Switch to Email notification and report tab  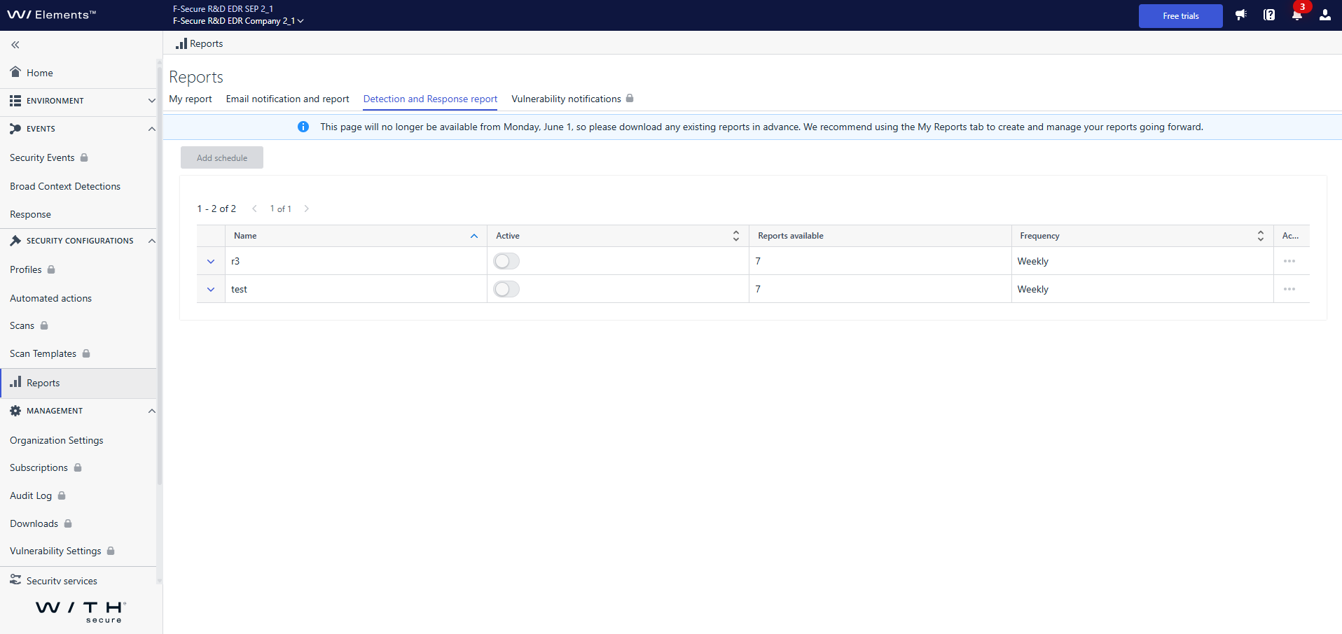tap(287, 99)
